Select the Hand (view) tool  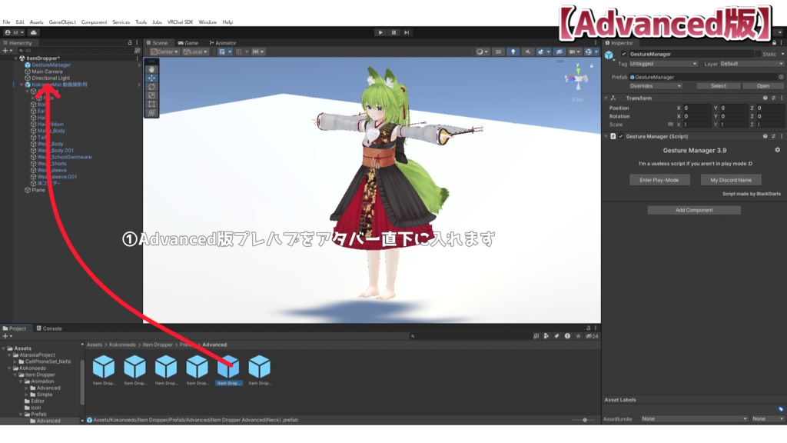click(x=151, y=69)
